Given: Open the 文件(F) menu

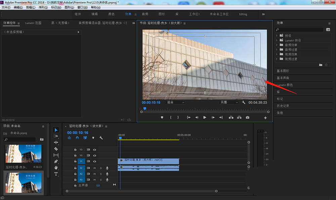Looking at the screenshot, I should coord(6,7).
